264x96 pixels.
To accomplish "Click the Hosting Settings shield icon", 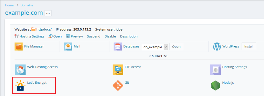I will [215, 70].
